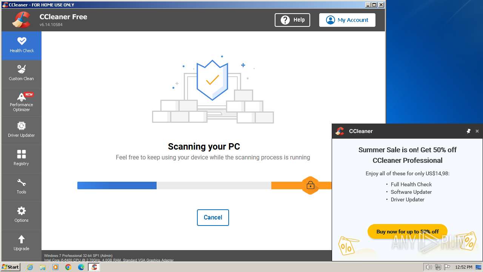Click the 'Scanning your PC' heading

[x=204, y=147]
